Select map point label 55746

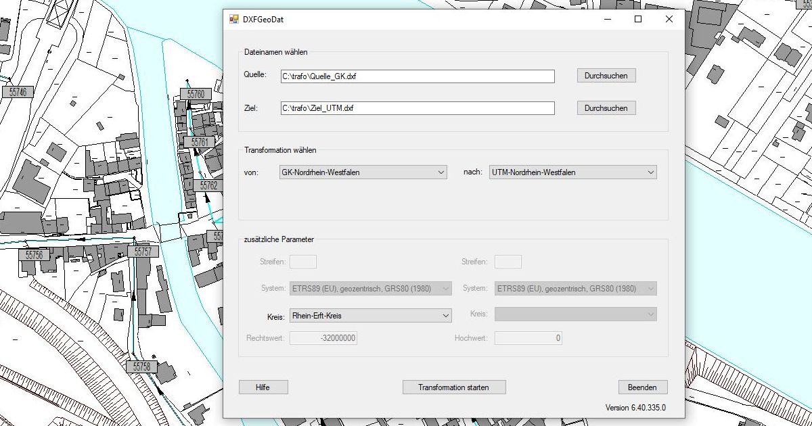point(18,92)
